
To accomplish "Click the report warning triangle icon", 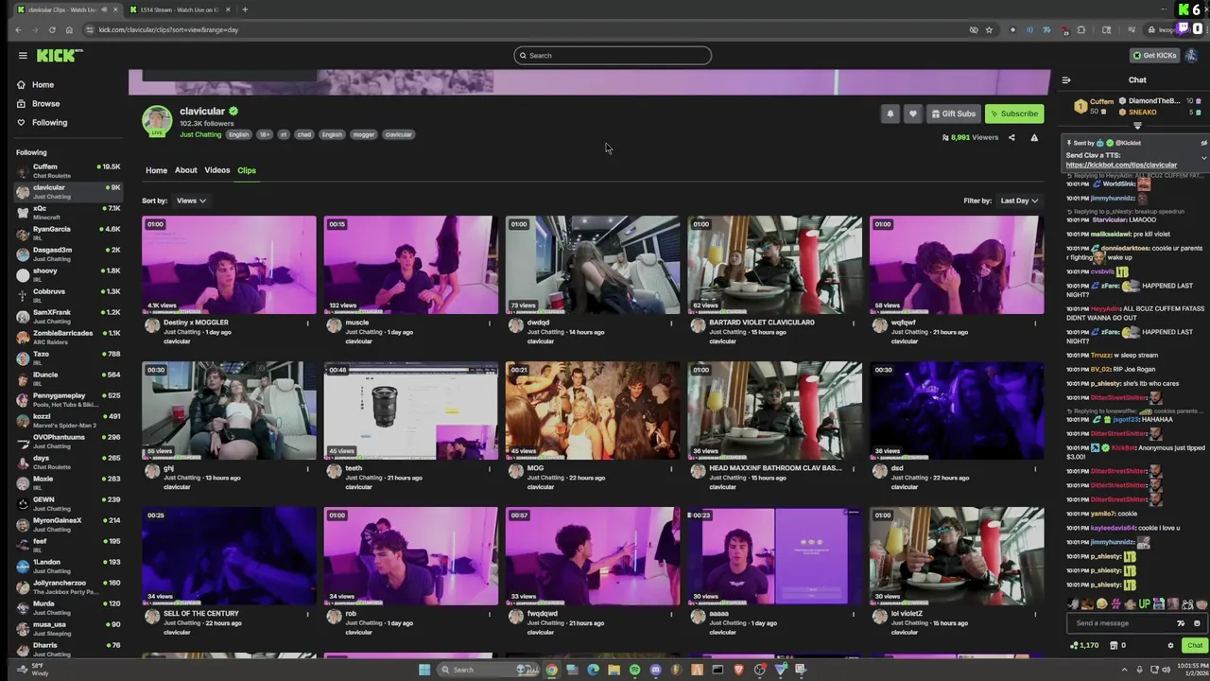I will (1034, 138).
